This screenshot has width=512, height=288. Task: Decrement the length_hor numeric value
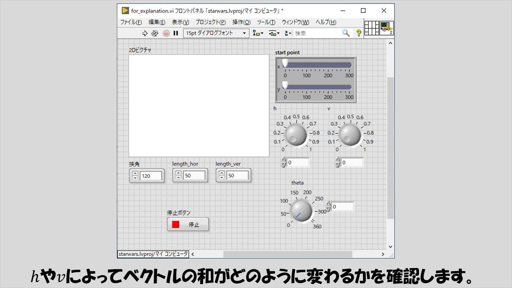178,178
